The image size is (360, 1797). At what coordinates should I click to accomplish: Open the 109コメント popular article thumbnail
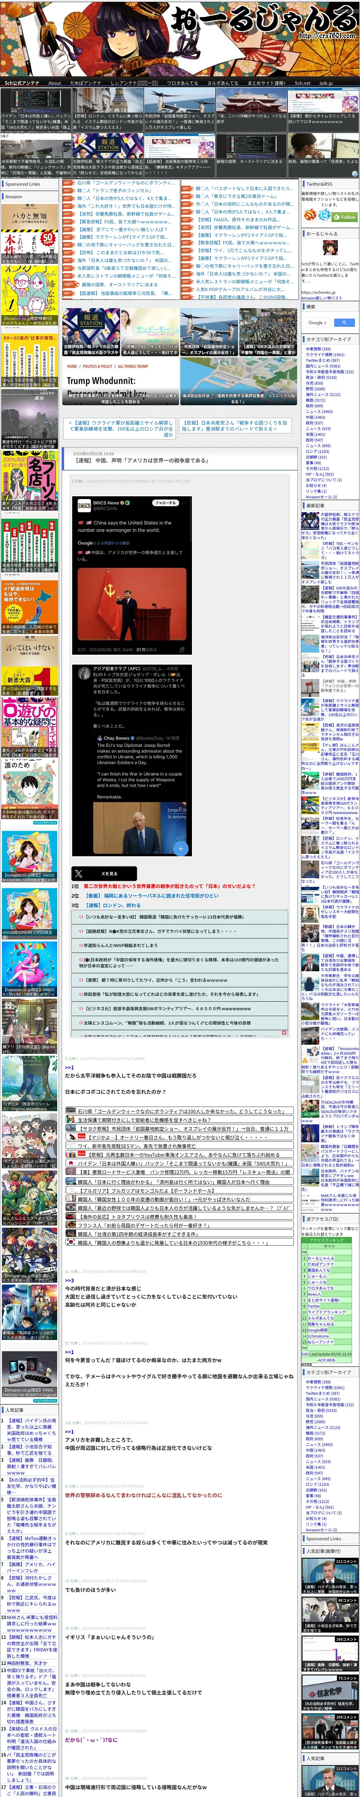click(x=330, y=1732)
